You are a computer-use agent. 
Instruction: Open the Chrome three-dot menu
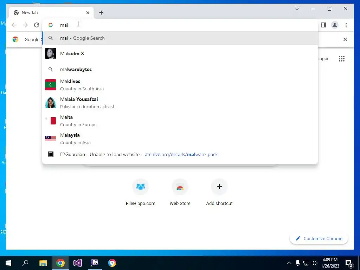click(346, 25)
